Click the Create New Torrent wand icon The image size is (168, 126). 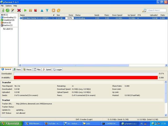[12, 10]
